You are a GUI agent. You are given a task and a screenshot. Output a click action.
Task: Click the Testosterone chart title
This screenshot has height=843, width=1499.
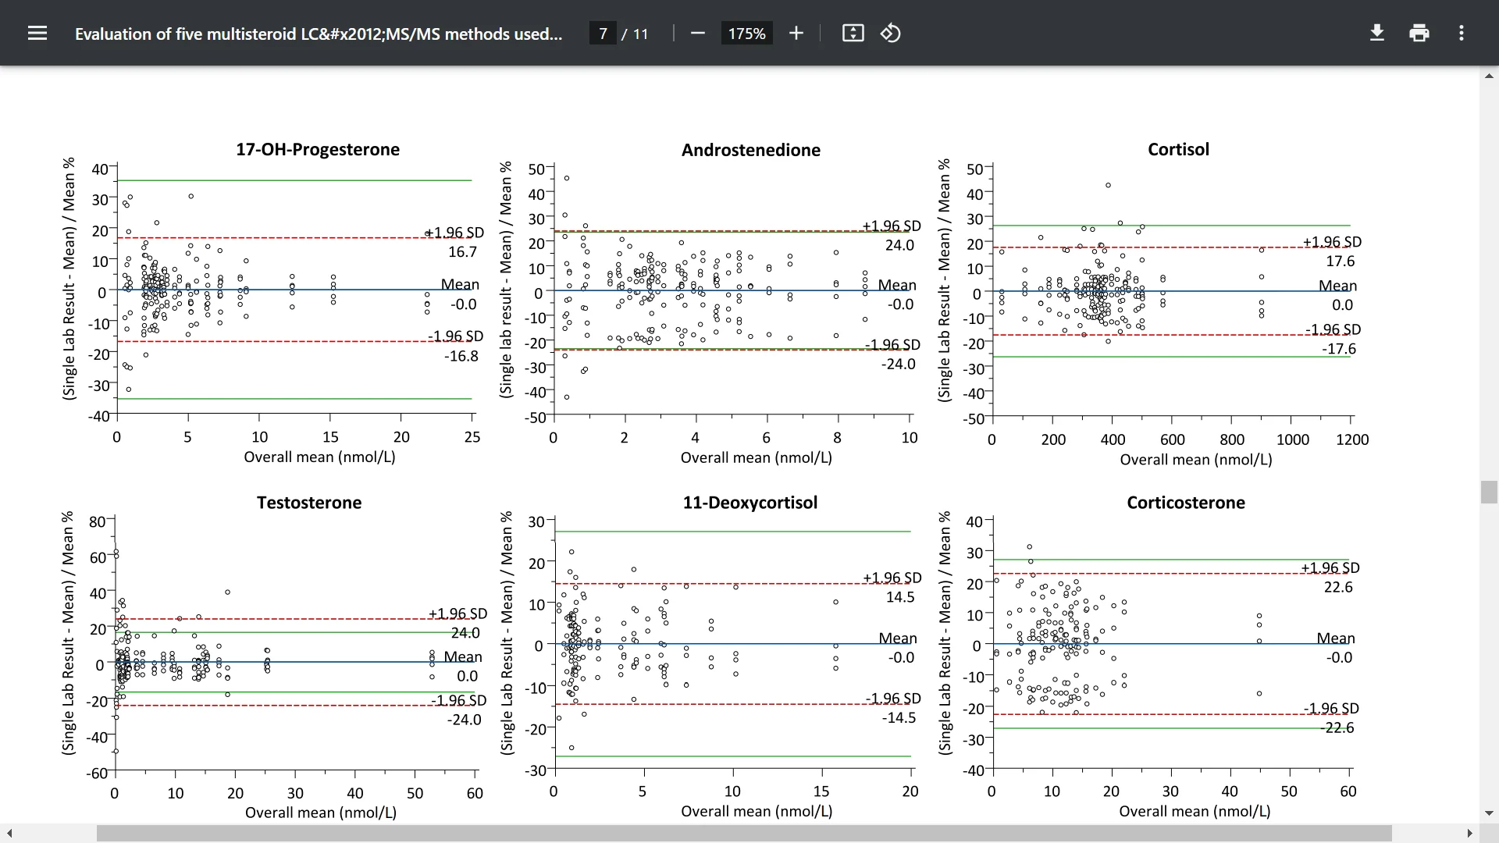point(309,503)
